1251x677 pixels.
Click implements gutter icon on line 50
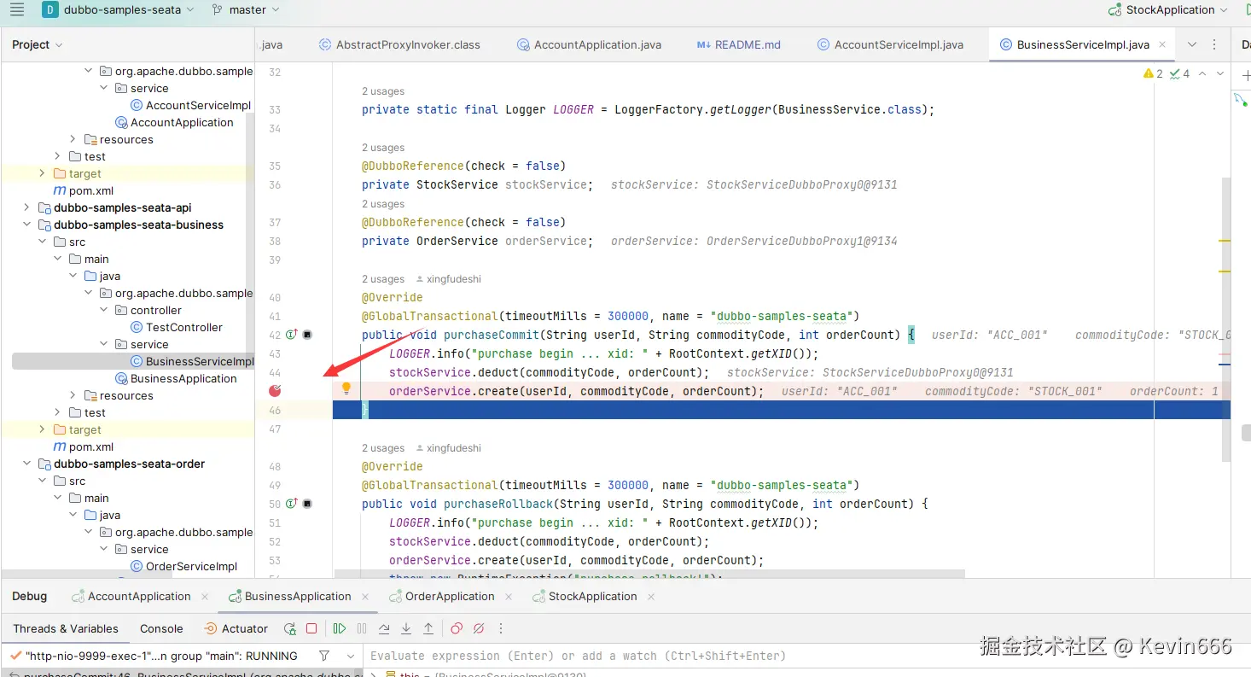(x=291, y=504)
